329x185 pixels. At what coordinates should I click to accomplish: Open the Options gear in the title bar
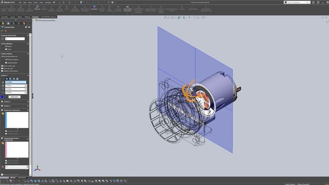click(x=113, y=2)
